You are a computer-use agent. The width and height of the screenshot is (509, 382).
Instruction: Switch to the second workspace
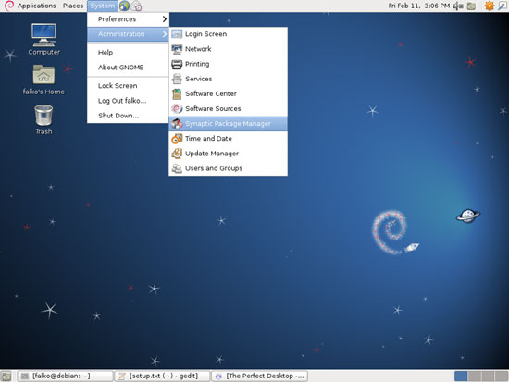pos(474,376)
